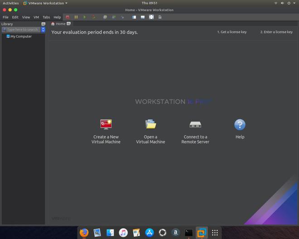The image size is (299, 239).
Task: Click the Revert to Snapshot toolbar icon
Action: pyautogui.click(x=114, y=17)
